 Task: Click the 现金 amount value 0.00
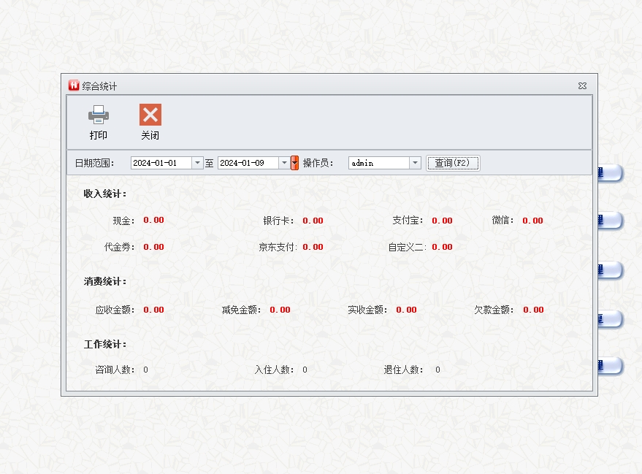tap(153, 220)
